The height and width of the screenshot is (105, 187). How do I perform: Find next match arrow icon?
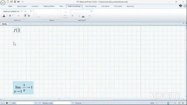tap(40, 103)
